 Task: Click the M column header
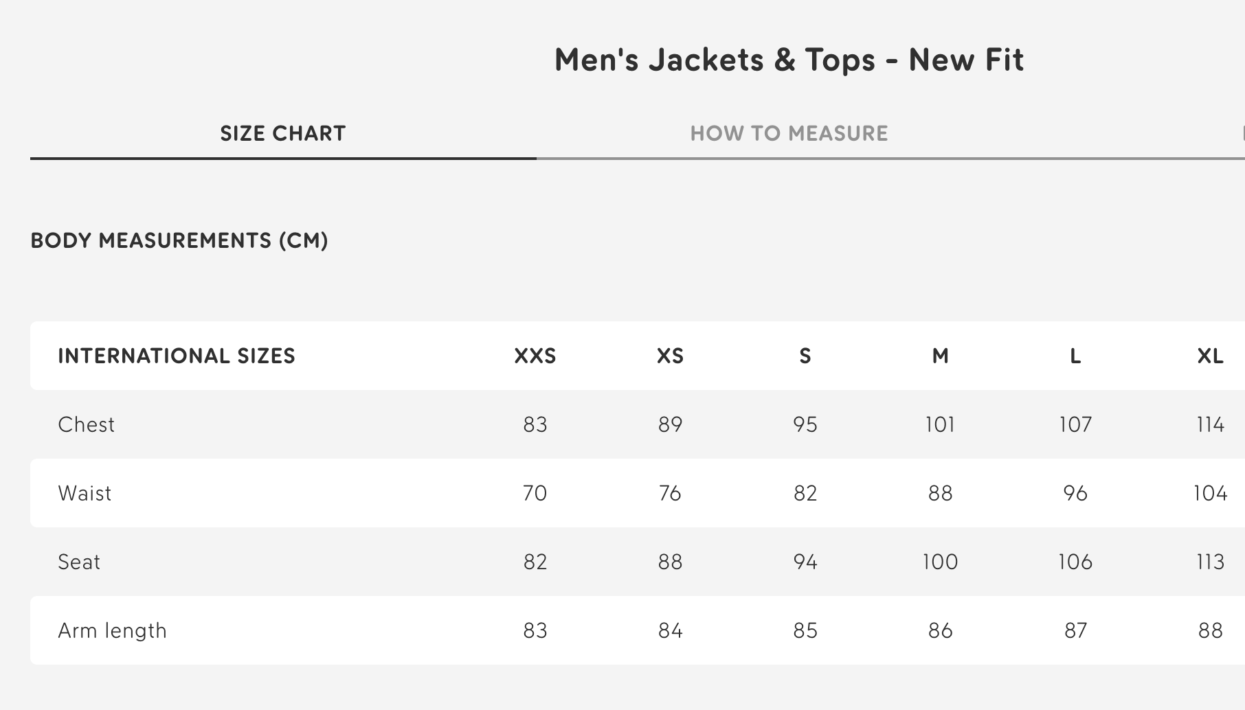[941, 356]
